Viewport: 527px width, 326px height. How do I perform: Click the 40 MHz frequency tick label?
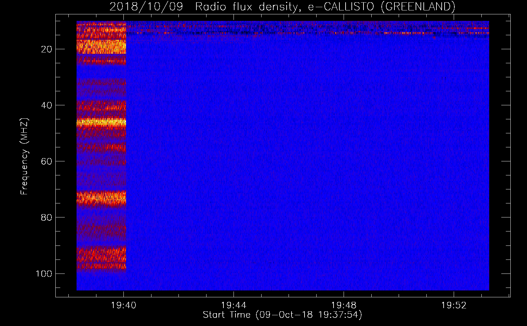point(47,105)
